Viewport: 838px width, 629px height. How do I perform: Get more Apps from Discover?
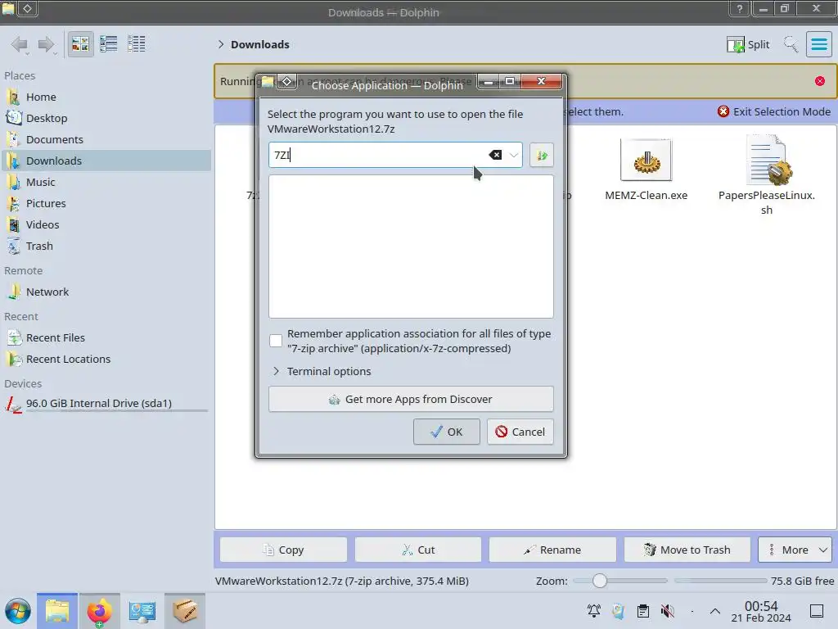411,399
